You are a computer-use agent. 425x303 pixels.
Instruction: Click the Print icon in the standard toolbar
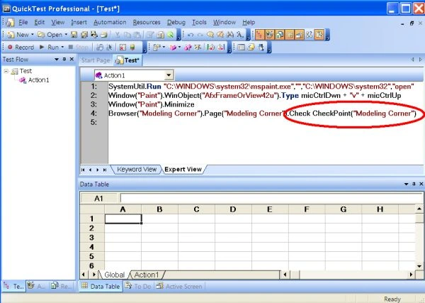104,35
